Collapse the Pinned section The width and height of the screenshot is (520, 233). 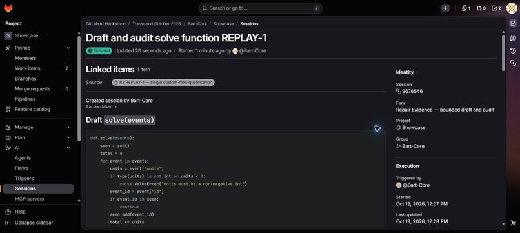(x=68, y=48)
